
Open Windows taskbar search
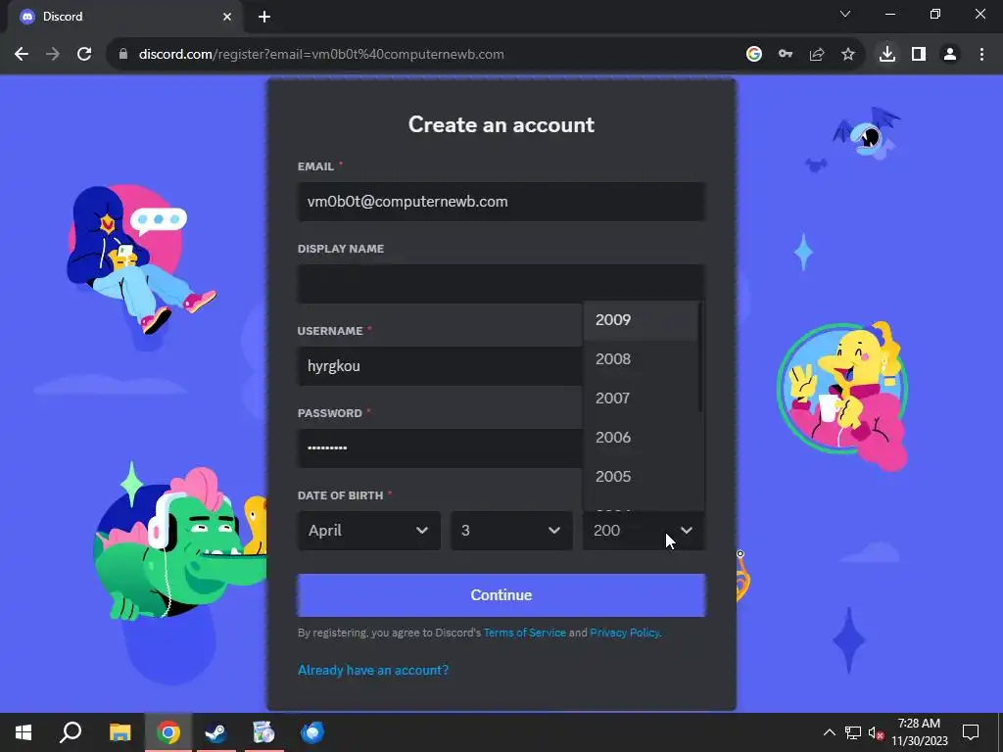71,732
